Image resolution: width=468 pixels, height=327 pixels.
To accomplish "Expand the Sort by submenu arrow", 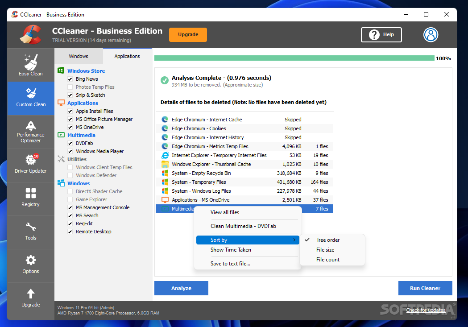I will [294, 240].
